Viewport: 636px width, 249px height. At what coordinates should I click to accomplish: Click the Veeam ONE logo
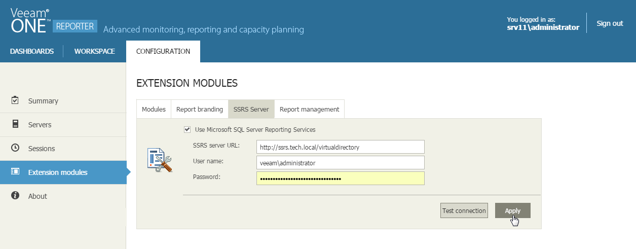[x=29, y=20]
